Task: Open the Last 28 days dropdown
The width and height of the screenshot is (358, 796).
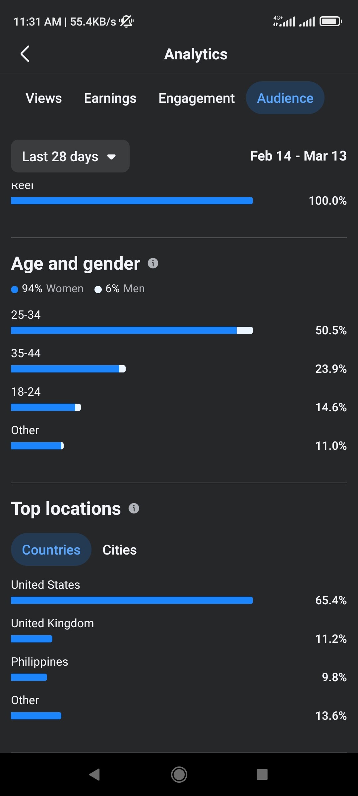Action: [70, 156]
